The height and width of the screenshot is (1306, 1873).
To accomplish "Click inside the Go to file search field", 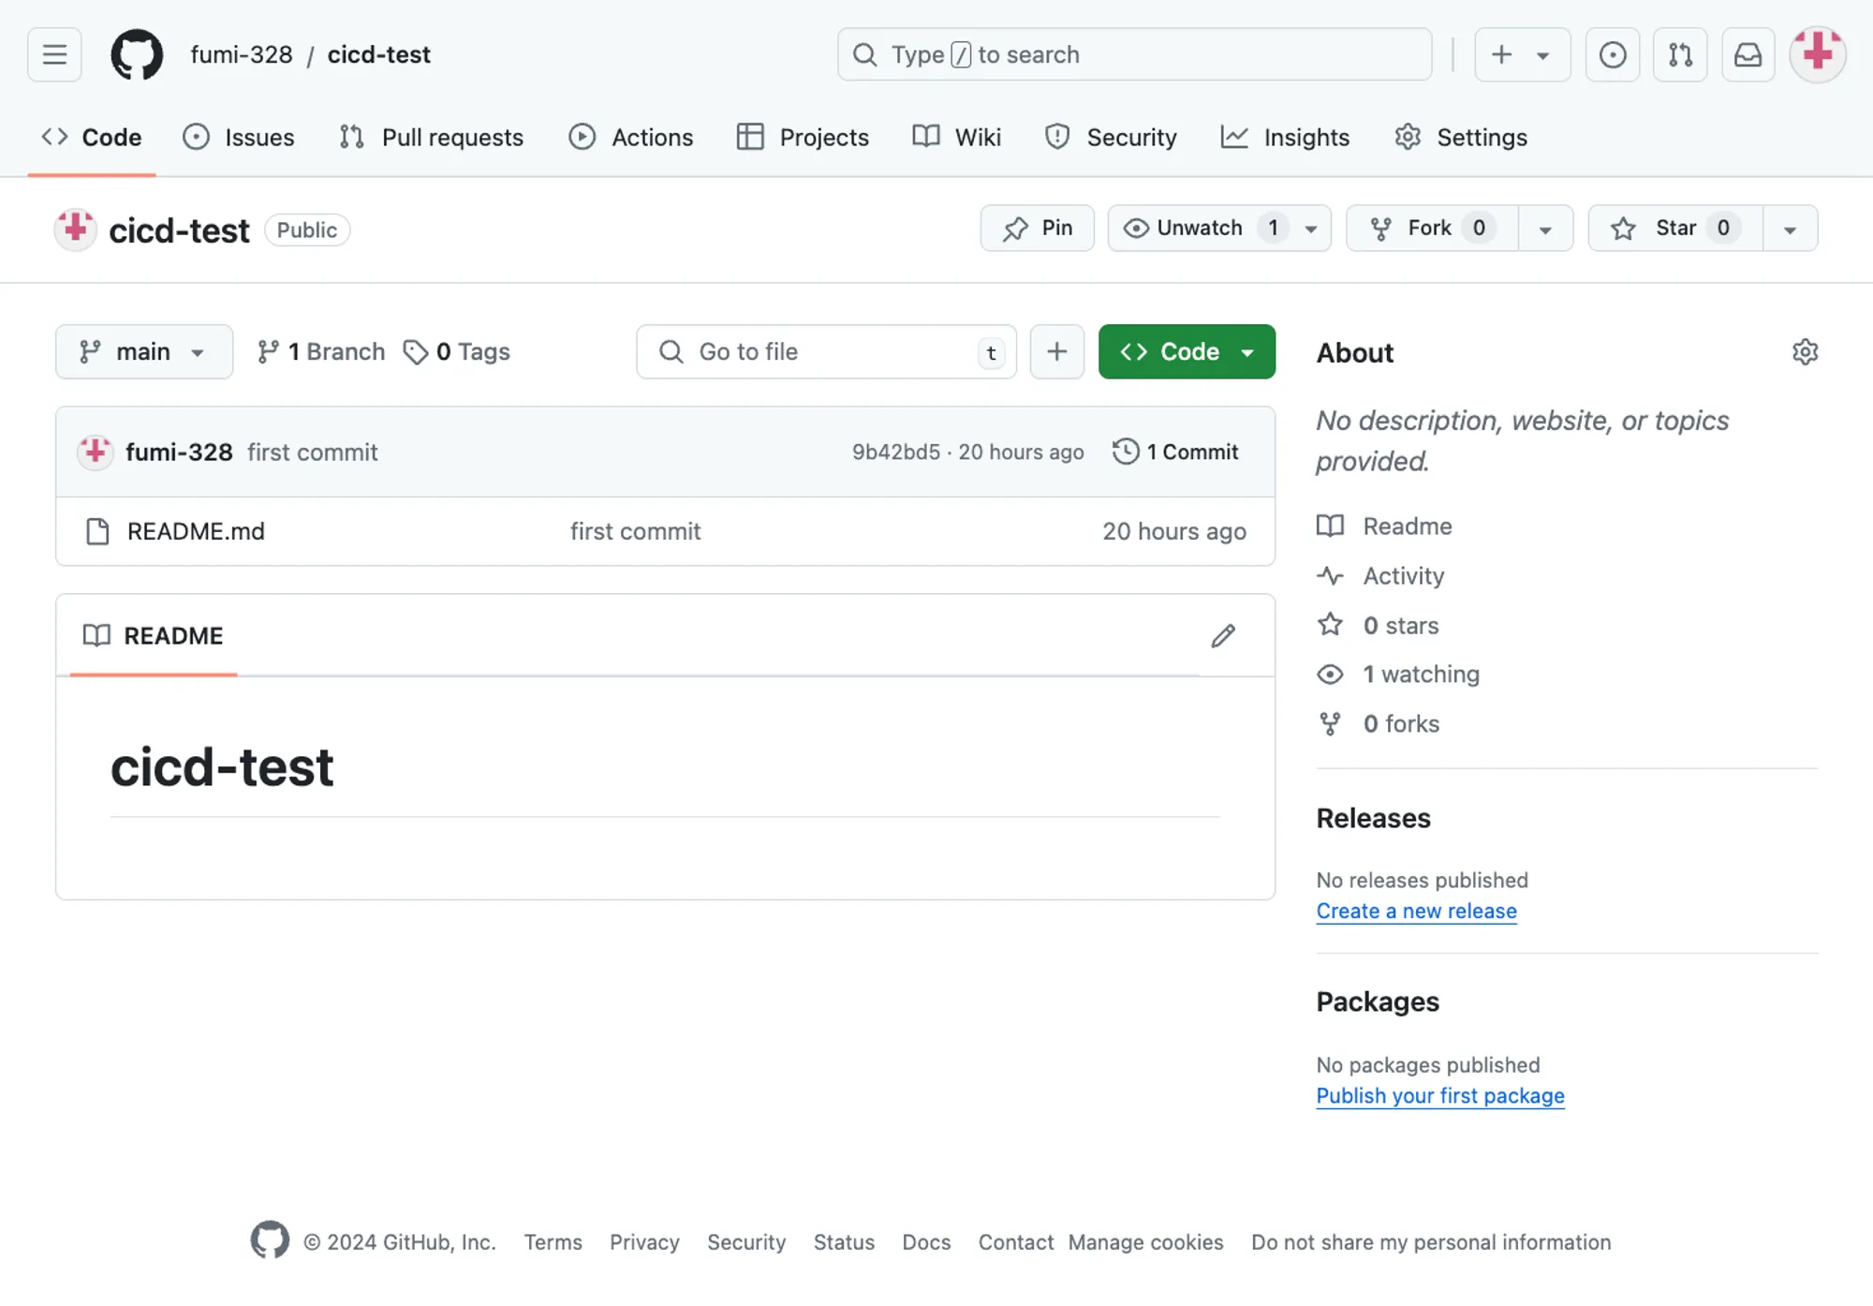I will coord(824,351).
